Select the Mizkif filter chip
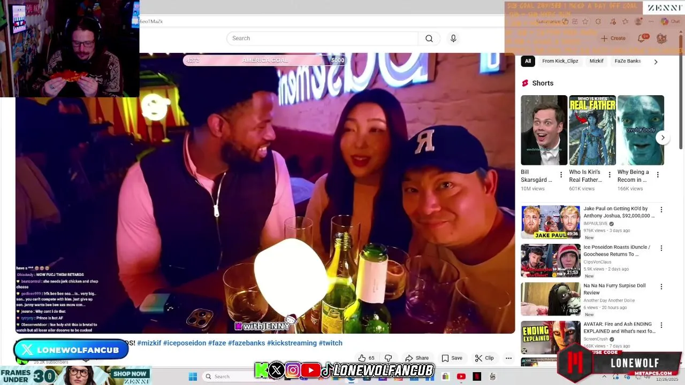Image resolution: width=685 pixels, height=385 pixels. point(596,61)
